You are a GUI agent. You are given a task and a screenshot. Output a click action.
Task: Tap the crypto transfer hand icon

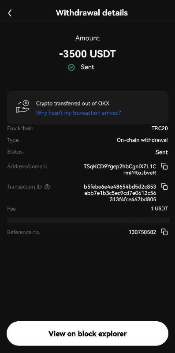point(22,107)
